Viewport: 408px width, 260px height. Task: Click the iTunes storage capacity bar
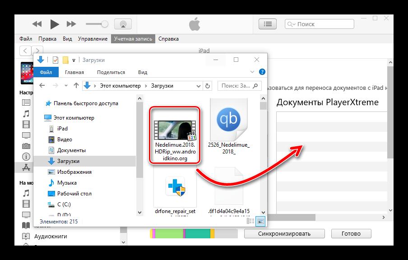[x=194, y=233]
